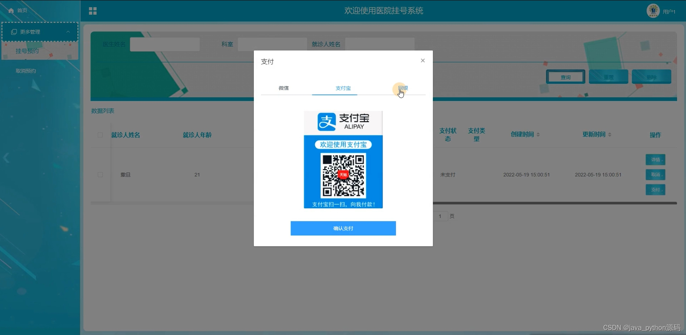Viewport: 686px width, 335px height.
Task: Click the home icon in the sidebar
Action: [x=11, y=10]
